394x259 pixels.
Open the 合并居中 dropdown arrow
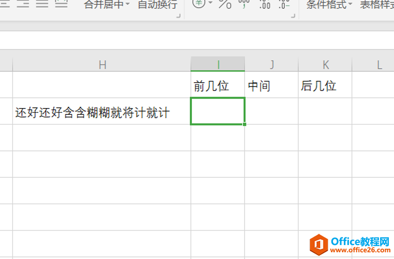point(127,4)
